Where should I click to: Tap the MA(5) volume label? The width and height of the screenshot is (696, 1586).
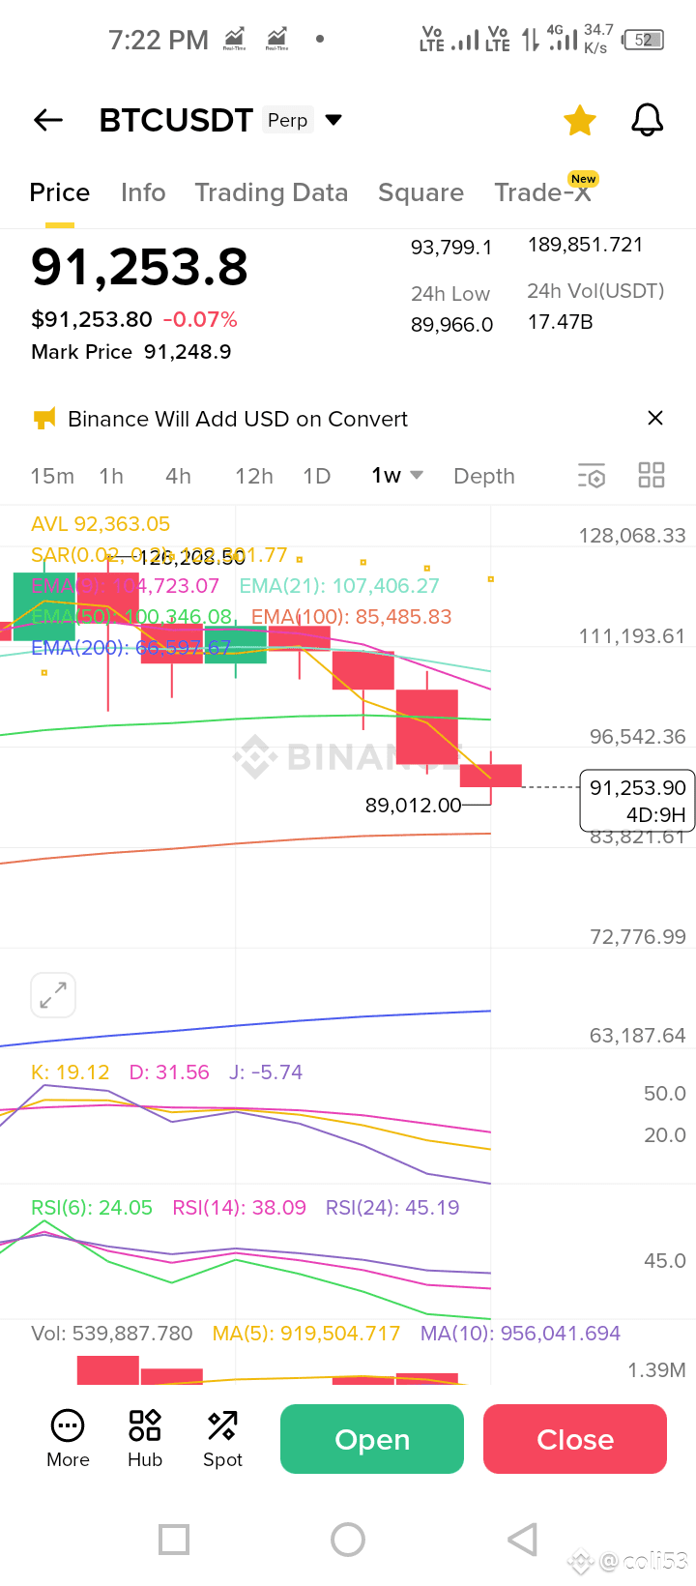click(305, 1333)
